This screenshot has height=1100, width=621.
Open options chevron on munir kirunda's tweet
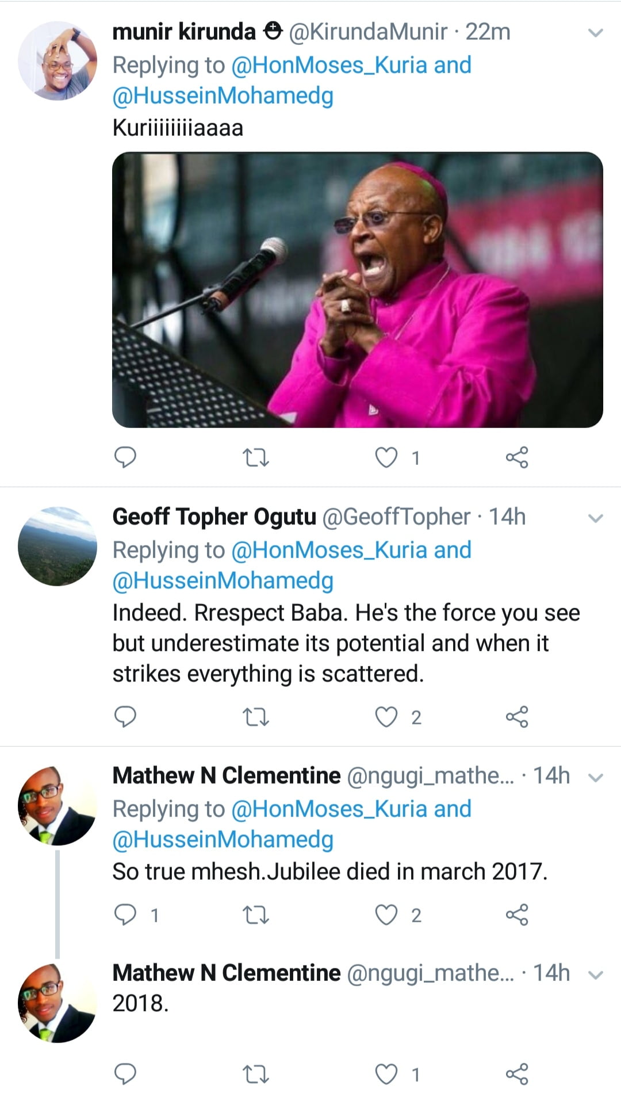pos(596,33)
